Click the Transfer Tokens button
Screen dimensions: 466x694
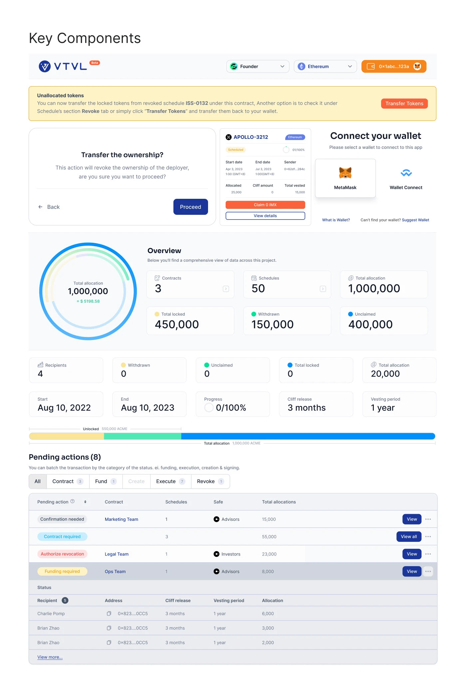[404, 104]
